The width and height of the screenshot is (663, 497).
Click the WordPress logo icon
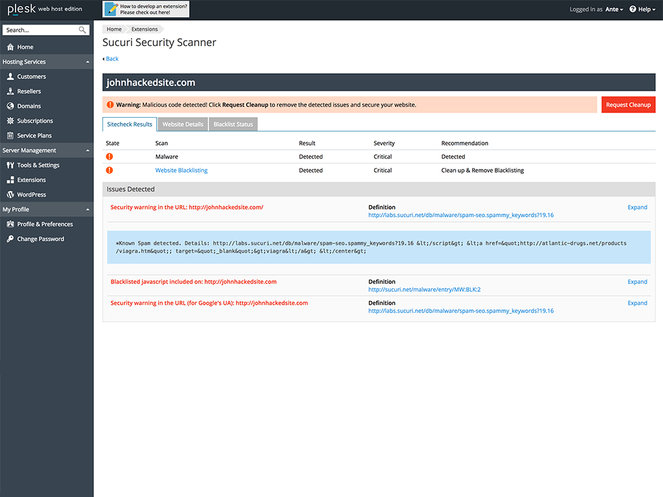[10, 195]
